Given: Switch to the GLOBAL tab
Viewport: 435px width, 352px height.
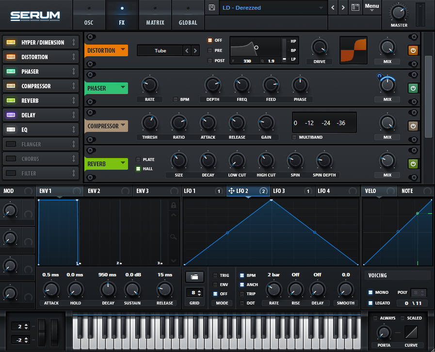Looking at the screenshot, I should (x=188, y=15).
